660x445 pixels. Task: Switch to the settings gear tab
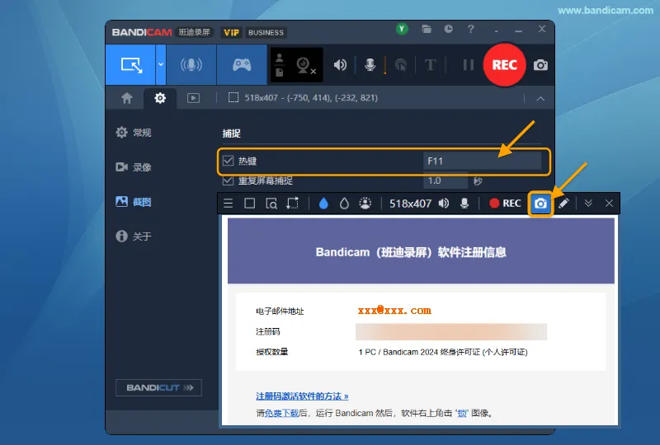pos(160,98)
